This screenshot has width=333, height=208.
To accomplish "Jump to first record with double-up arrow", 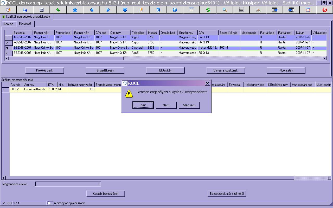I will pyautogui.click(x=75, y=10).
